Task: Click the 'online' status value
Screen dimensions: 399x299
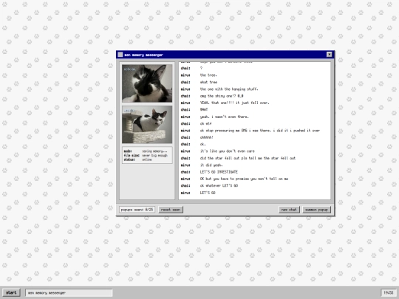Action: 147,159
